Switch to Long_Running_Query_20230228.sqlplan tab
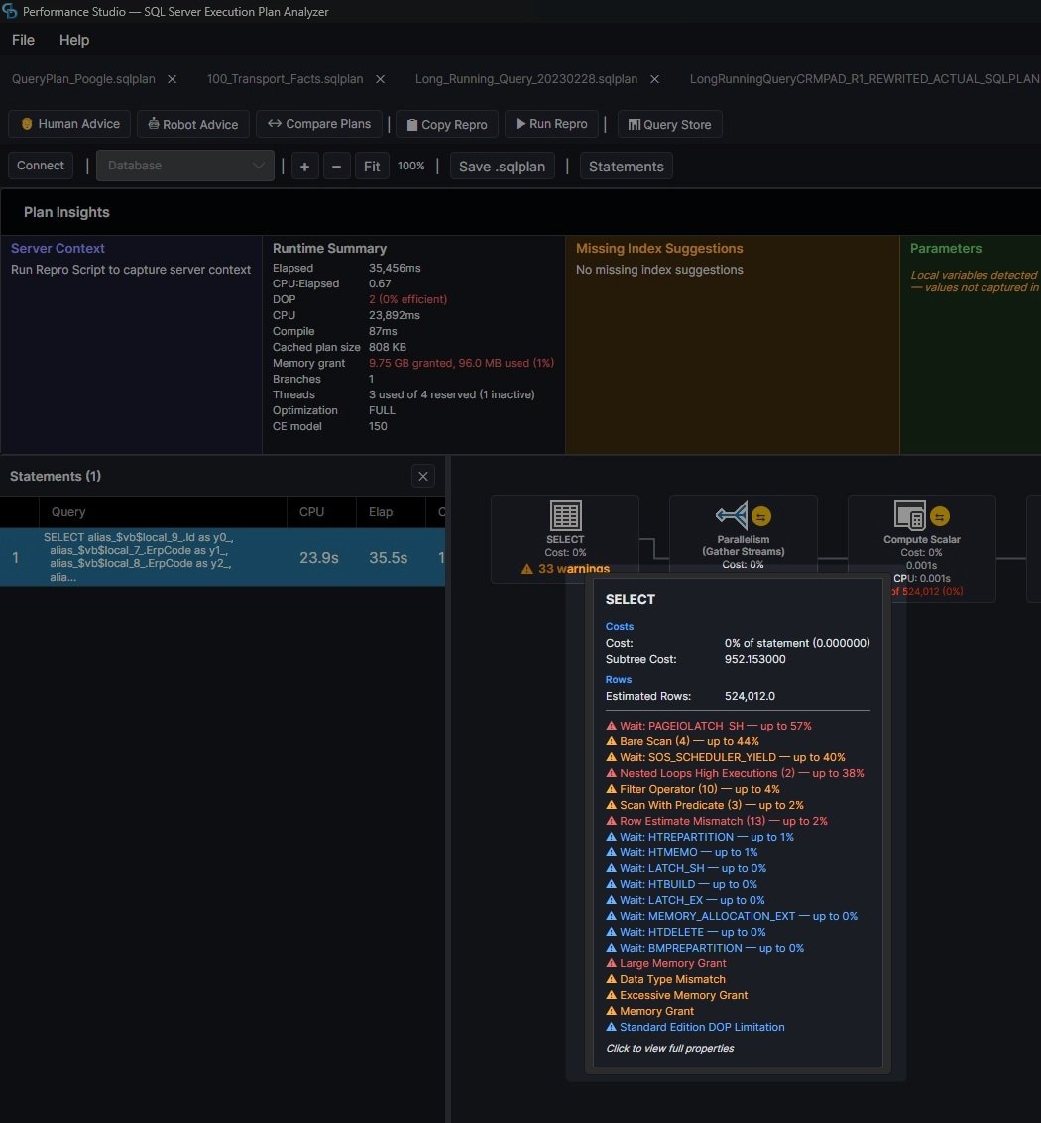 pos(526,78)
